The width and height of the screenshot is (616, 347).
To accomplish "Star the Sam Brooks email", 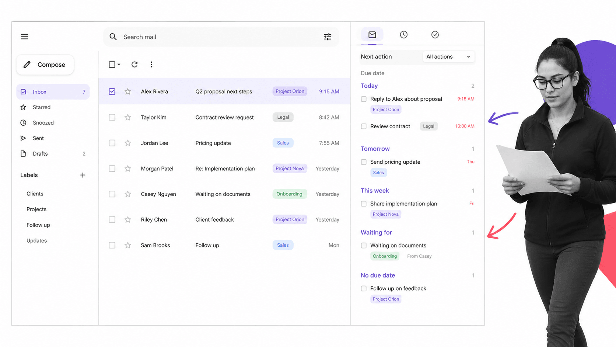I will [x=128, y=245].
